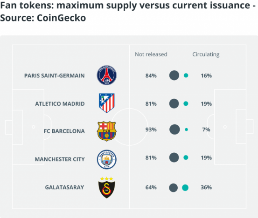
Task: Click the chart title mentioning CoinGecko
Action: (x=128, y=12)
